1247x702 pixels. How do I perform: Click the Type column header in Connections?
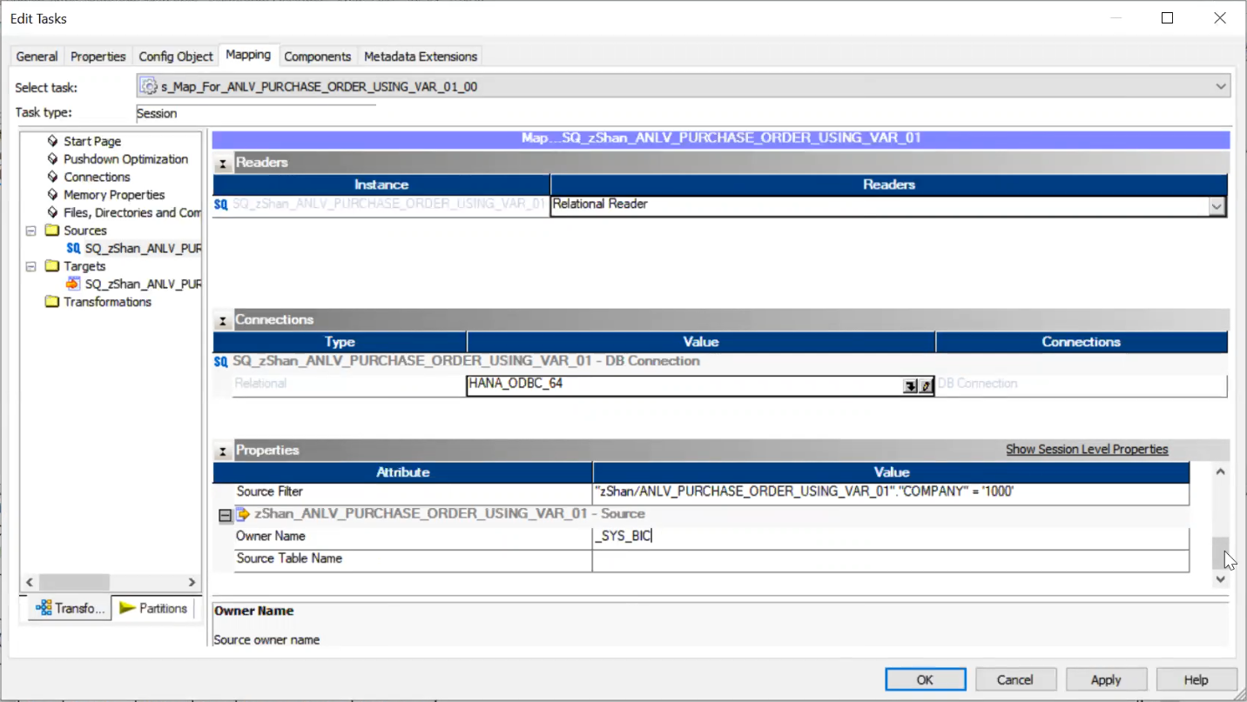click(x=340, y=342)
